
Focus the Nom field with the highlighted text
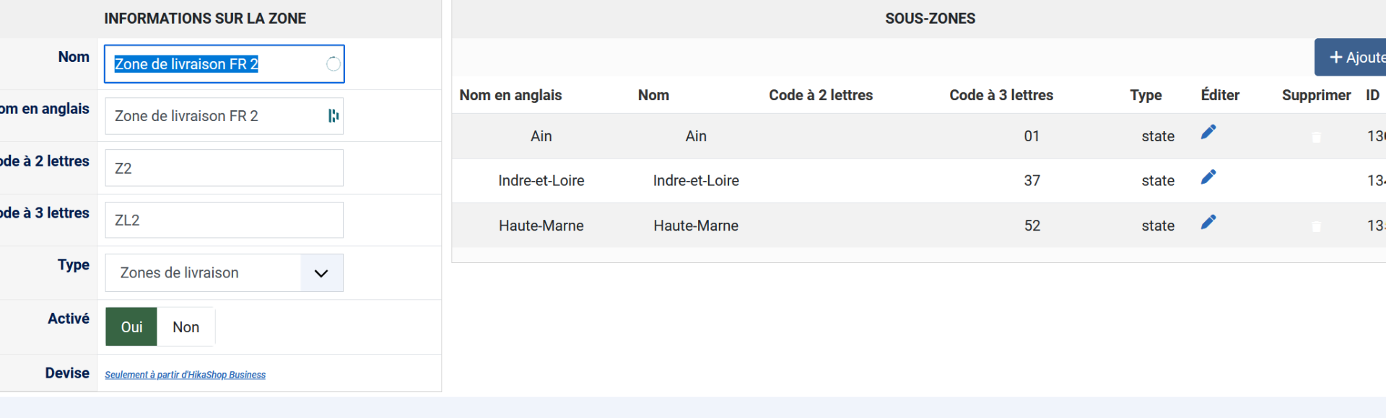point(217,64)
